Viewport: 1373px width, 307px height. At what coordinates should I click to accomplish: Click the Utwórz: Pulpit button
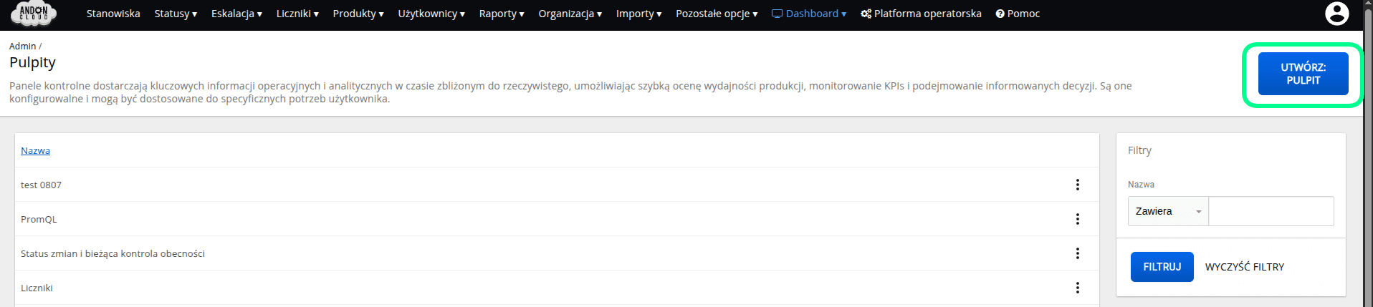point(1303,74)
